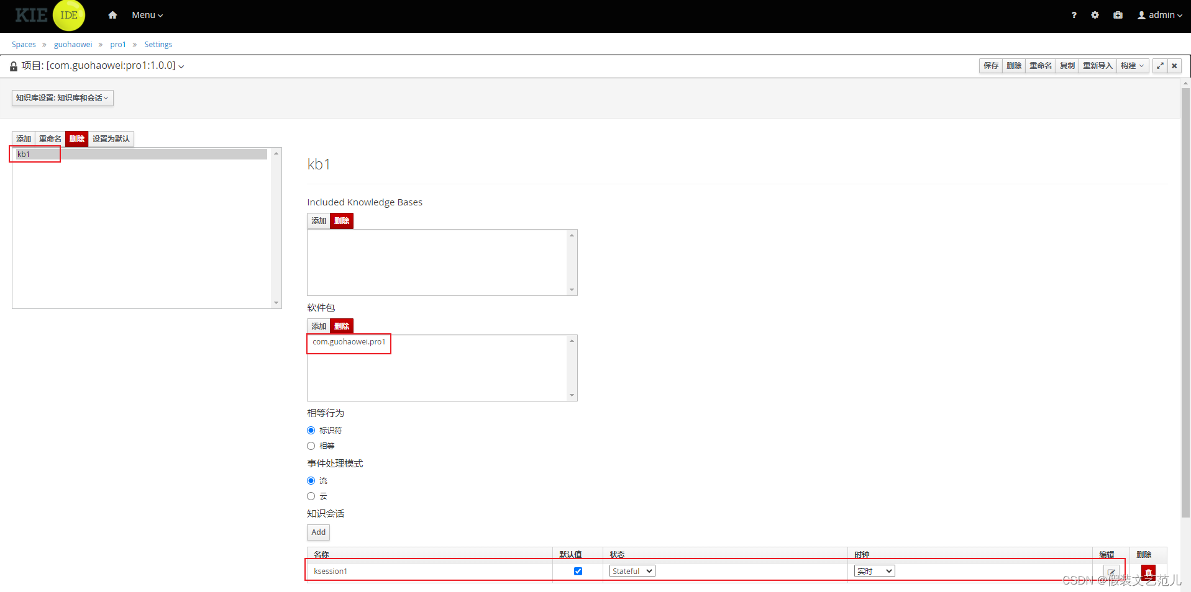Open the settings gear icon

click(1095, 15)
